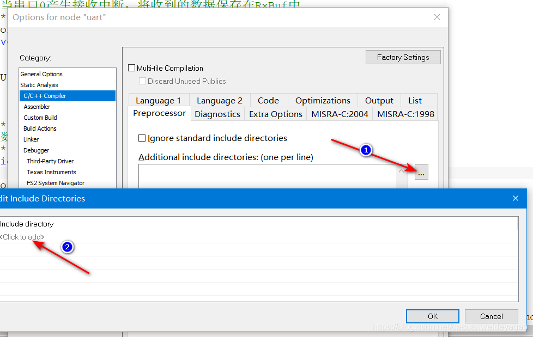The image size is (533, 337).
Task: Select Static Analysis category
Action: (x=67, y=85)
